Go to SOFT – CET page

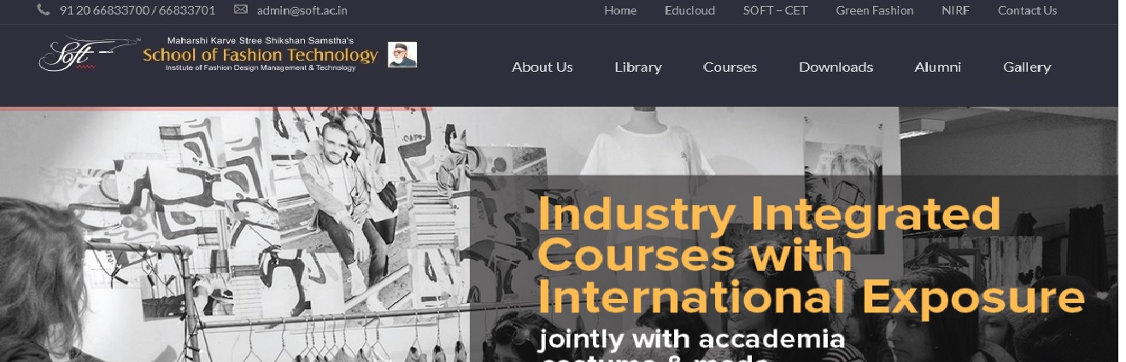(775, 10)
